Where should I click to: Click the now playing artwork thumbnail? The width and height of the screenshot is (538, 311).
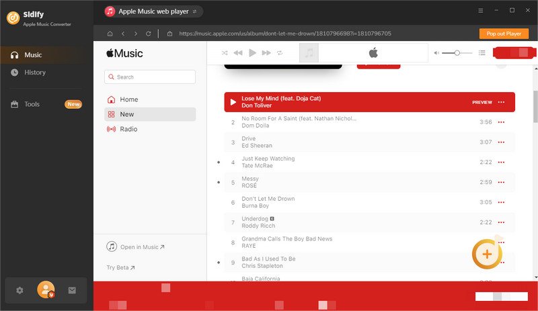click(309, 53)
